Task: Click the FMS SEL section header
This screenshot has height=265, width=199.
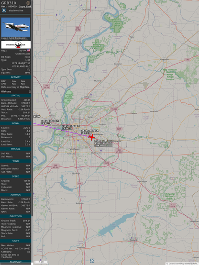Action: [x=16, y=149]
